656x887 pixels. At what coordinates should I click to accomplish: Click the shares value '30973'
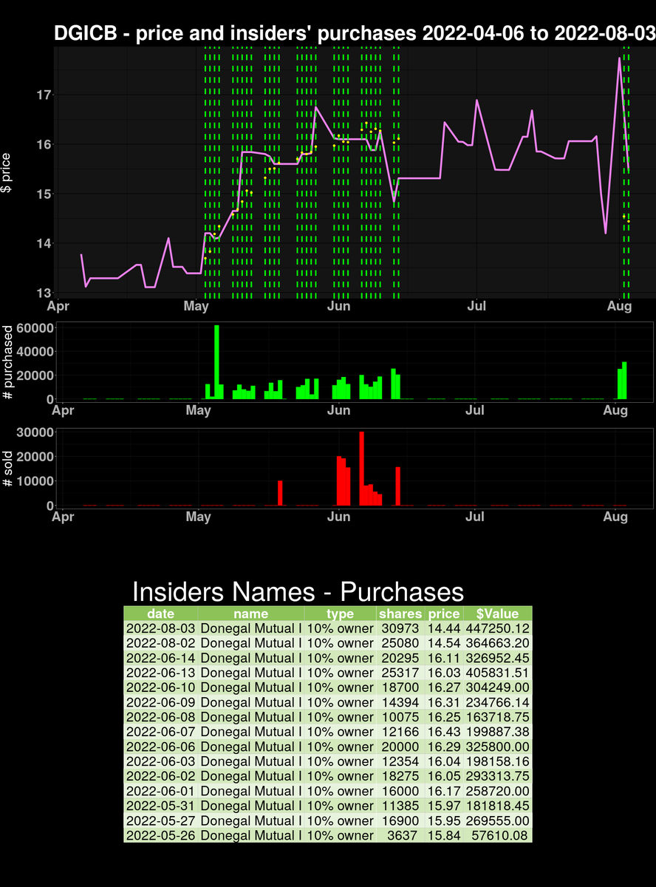pos(400,628)
